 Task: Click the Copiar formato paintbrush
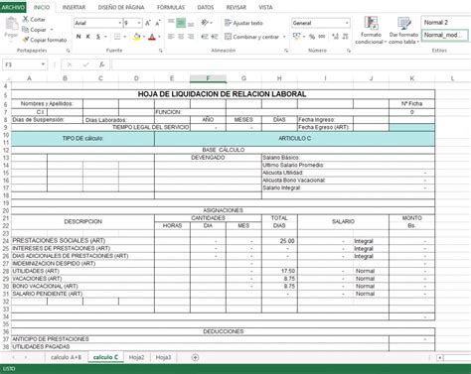point(45,40)
